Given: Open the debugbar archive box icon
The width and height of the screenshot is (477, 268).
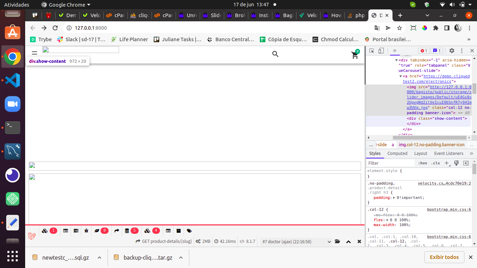Looking at the screenshot, I should (179, 231).
